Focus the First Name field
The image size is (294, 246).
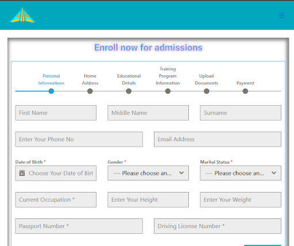tap(56, 113)
